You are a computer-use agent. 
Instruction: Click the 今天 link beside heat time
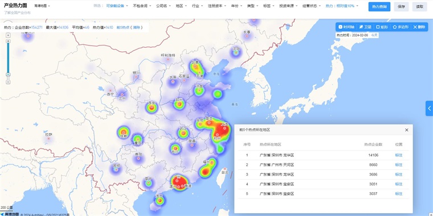pos(374,35)
